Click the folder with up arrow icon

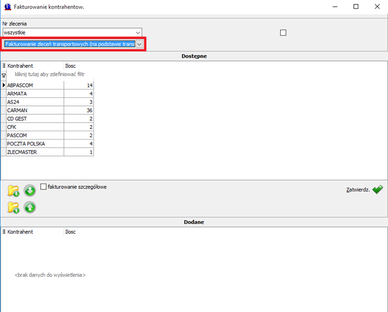(13, 208)
